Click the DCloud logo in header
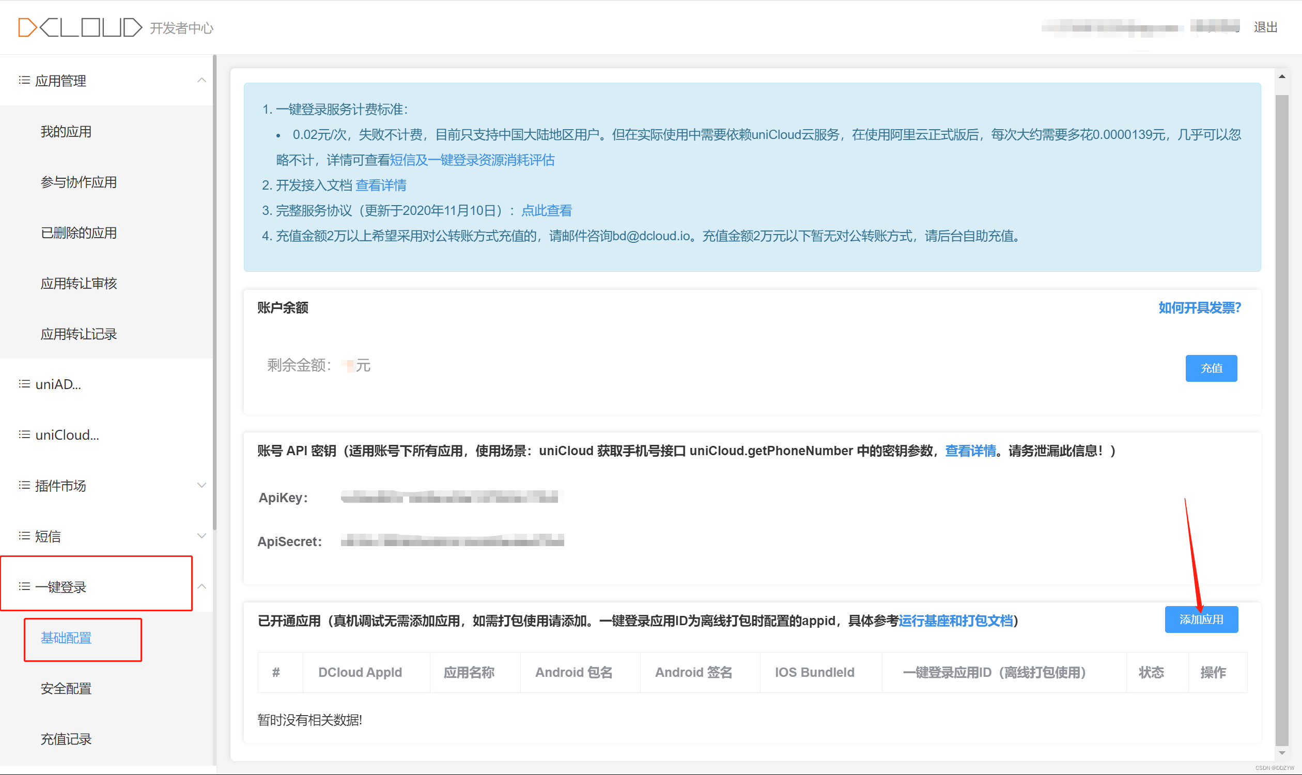 coord(80,27)
